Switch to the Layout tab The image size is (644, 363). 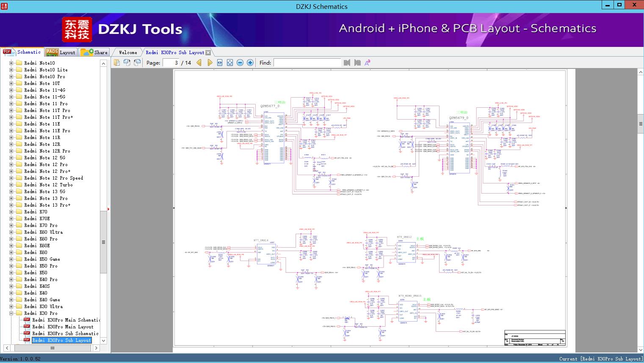[61, 52]
